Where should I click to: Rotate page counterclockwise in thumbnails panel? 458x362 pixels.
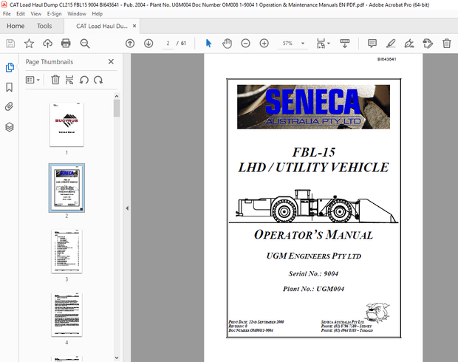pyautogui.click(x=84, y=80)
